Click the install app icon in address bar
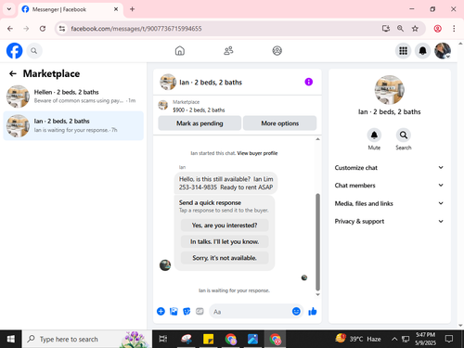Image resolution: width=464 pixels, height=348 pixels. pos(386,29)
